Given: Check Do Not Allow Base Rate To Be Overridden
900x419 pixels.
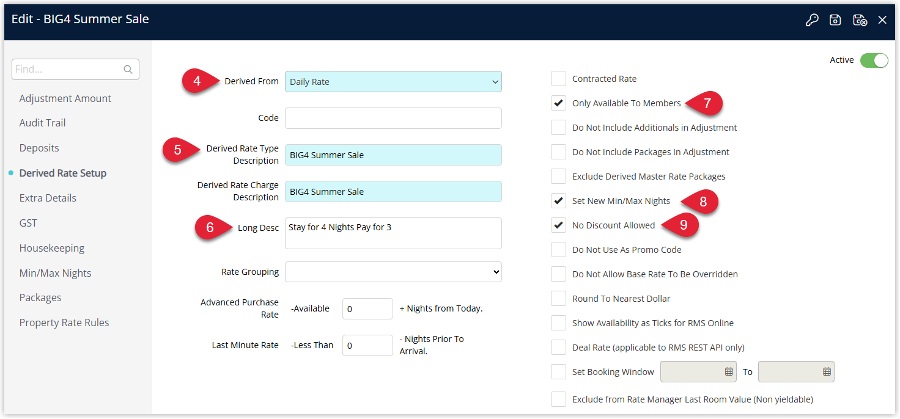Looking at the screenshot, I should pyautogui.click(x=558, y=274).
